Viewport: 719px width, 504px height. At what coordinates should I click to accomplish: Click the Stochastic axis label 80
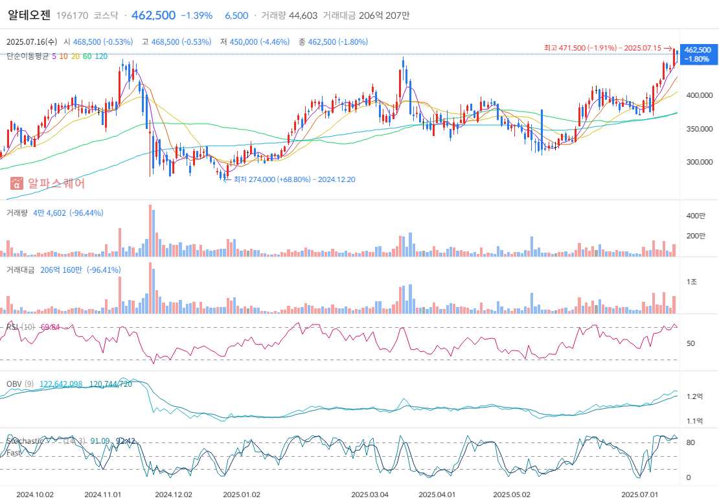click(x=690, y=442)
